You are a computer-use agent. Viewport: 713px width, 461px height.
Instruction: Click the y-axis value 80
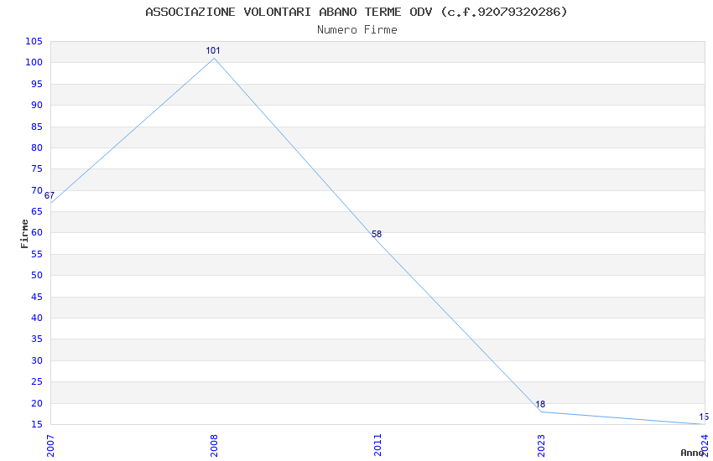pos(36,148)
